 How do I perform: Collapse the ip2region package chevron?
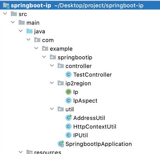(x=52, y=83)
